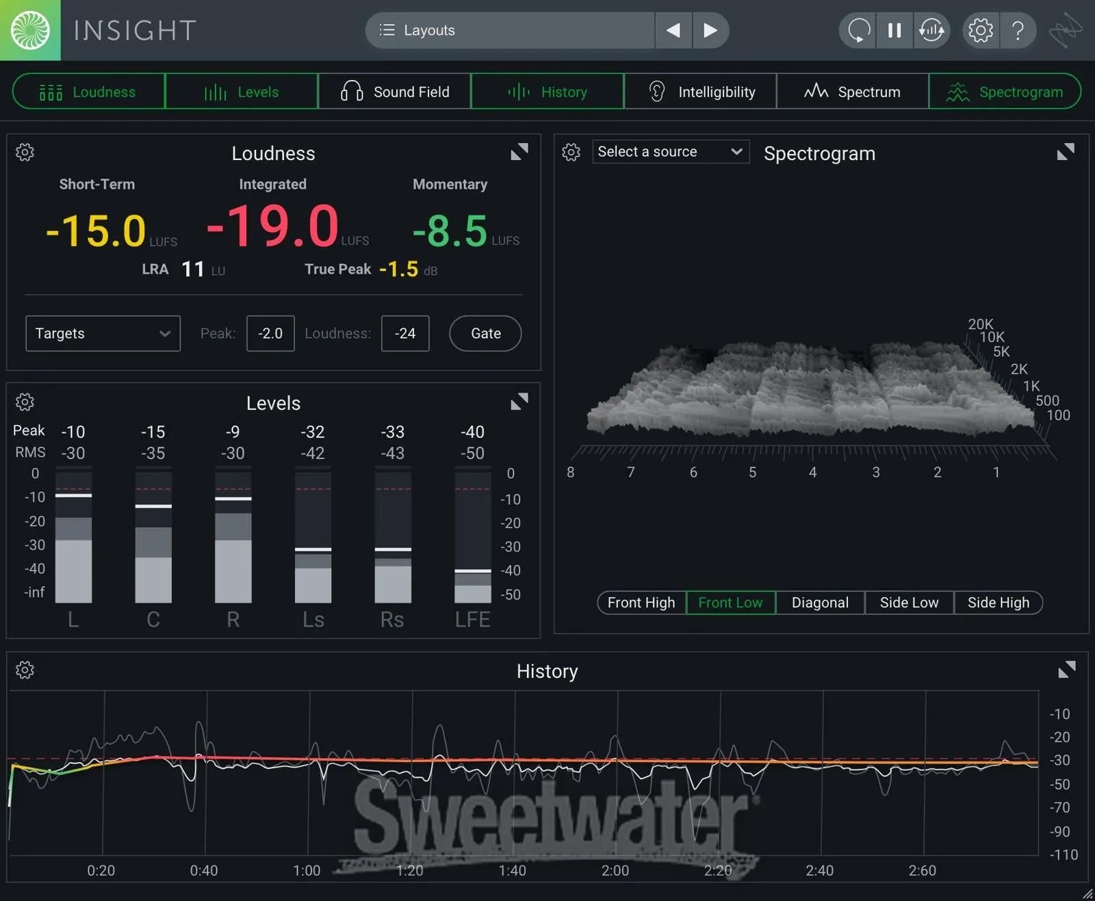Select Front High spectrogram view
The image size is (1095, 901).
pyautogui.click(x=641, y=603)
